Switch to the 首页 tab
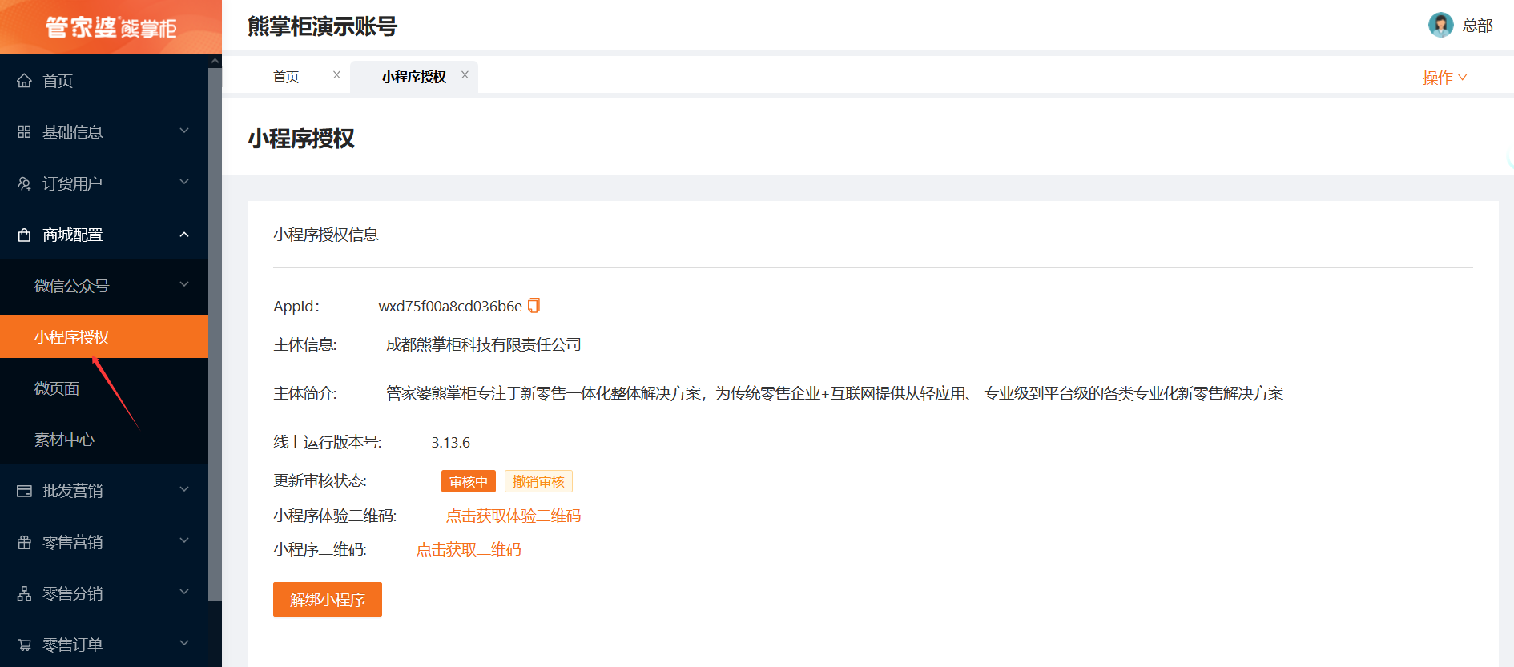 click(286, 77)
